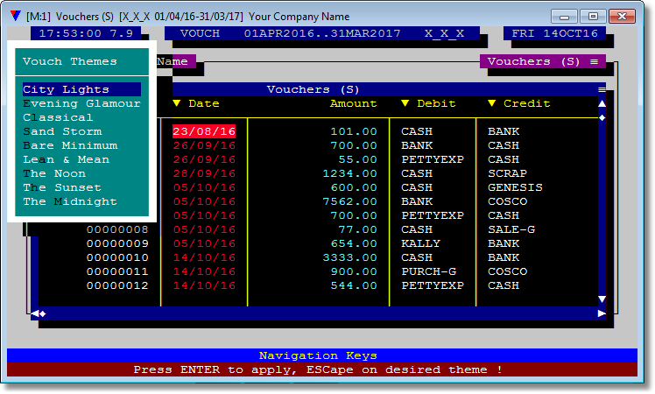Click the Vouchers (S) purple tag

tap(543, 61)
